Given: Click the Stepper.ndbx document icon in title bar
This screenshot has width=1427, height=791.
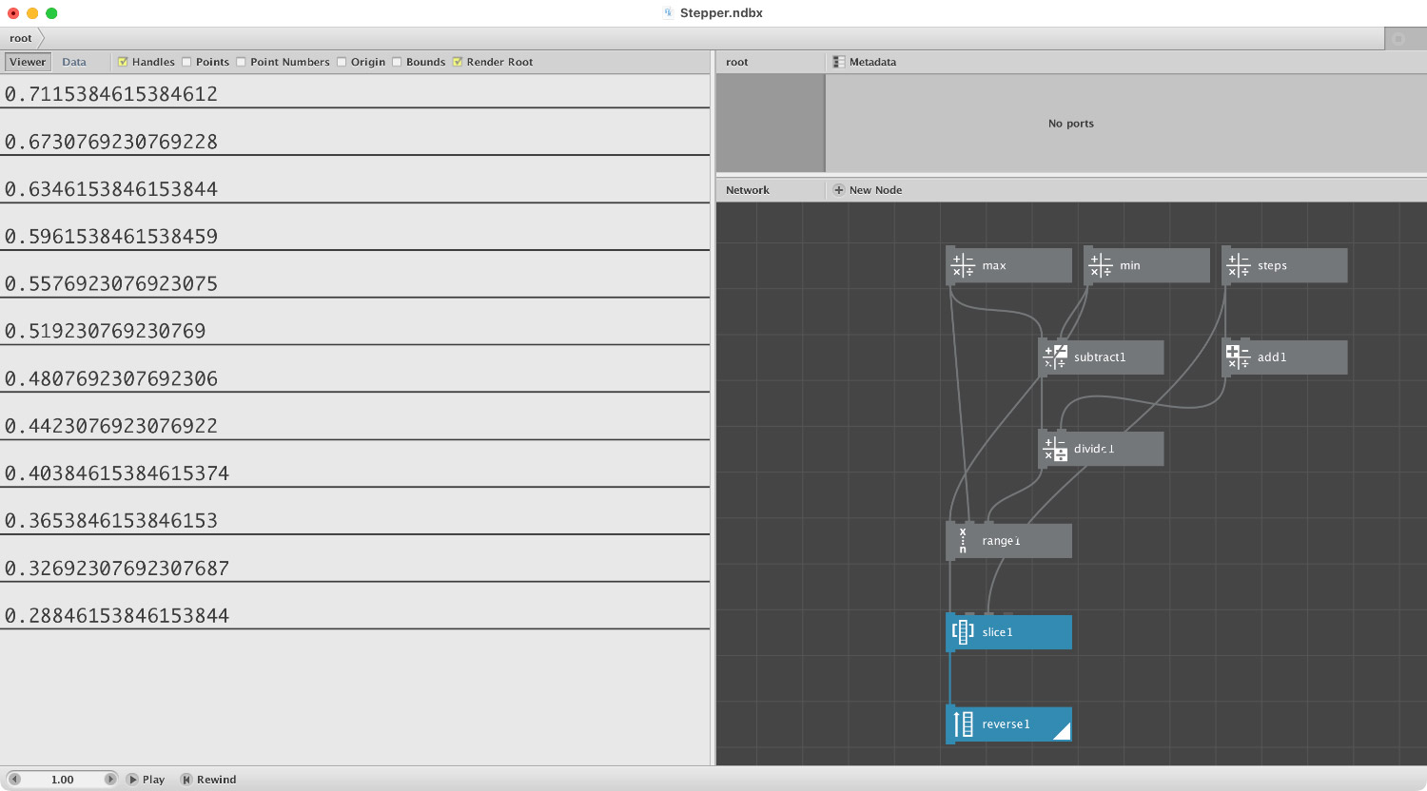Looking at the screenshot, I should coord(668,13).
